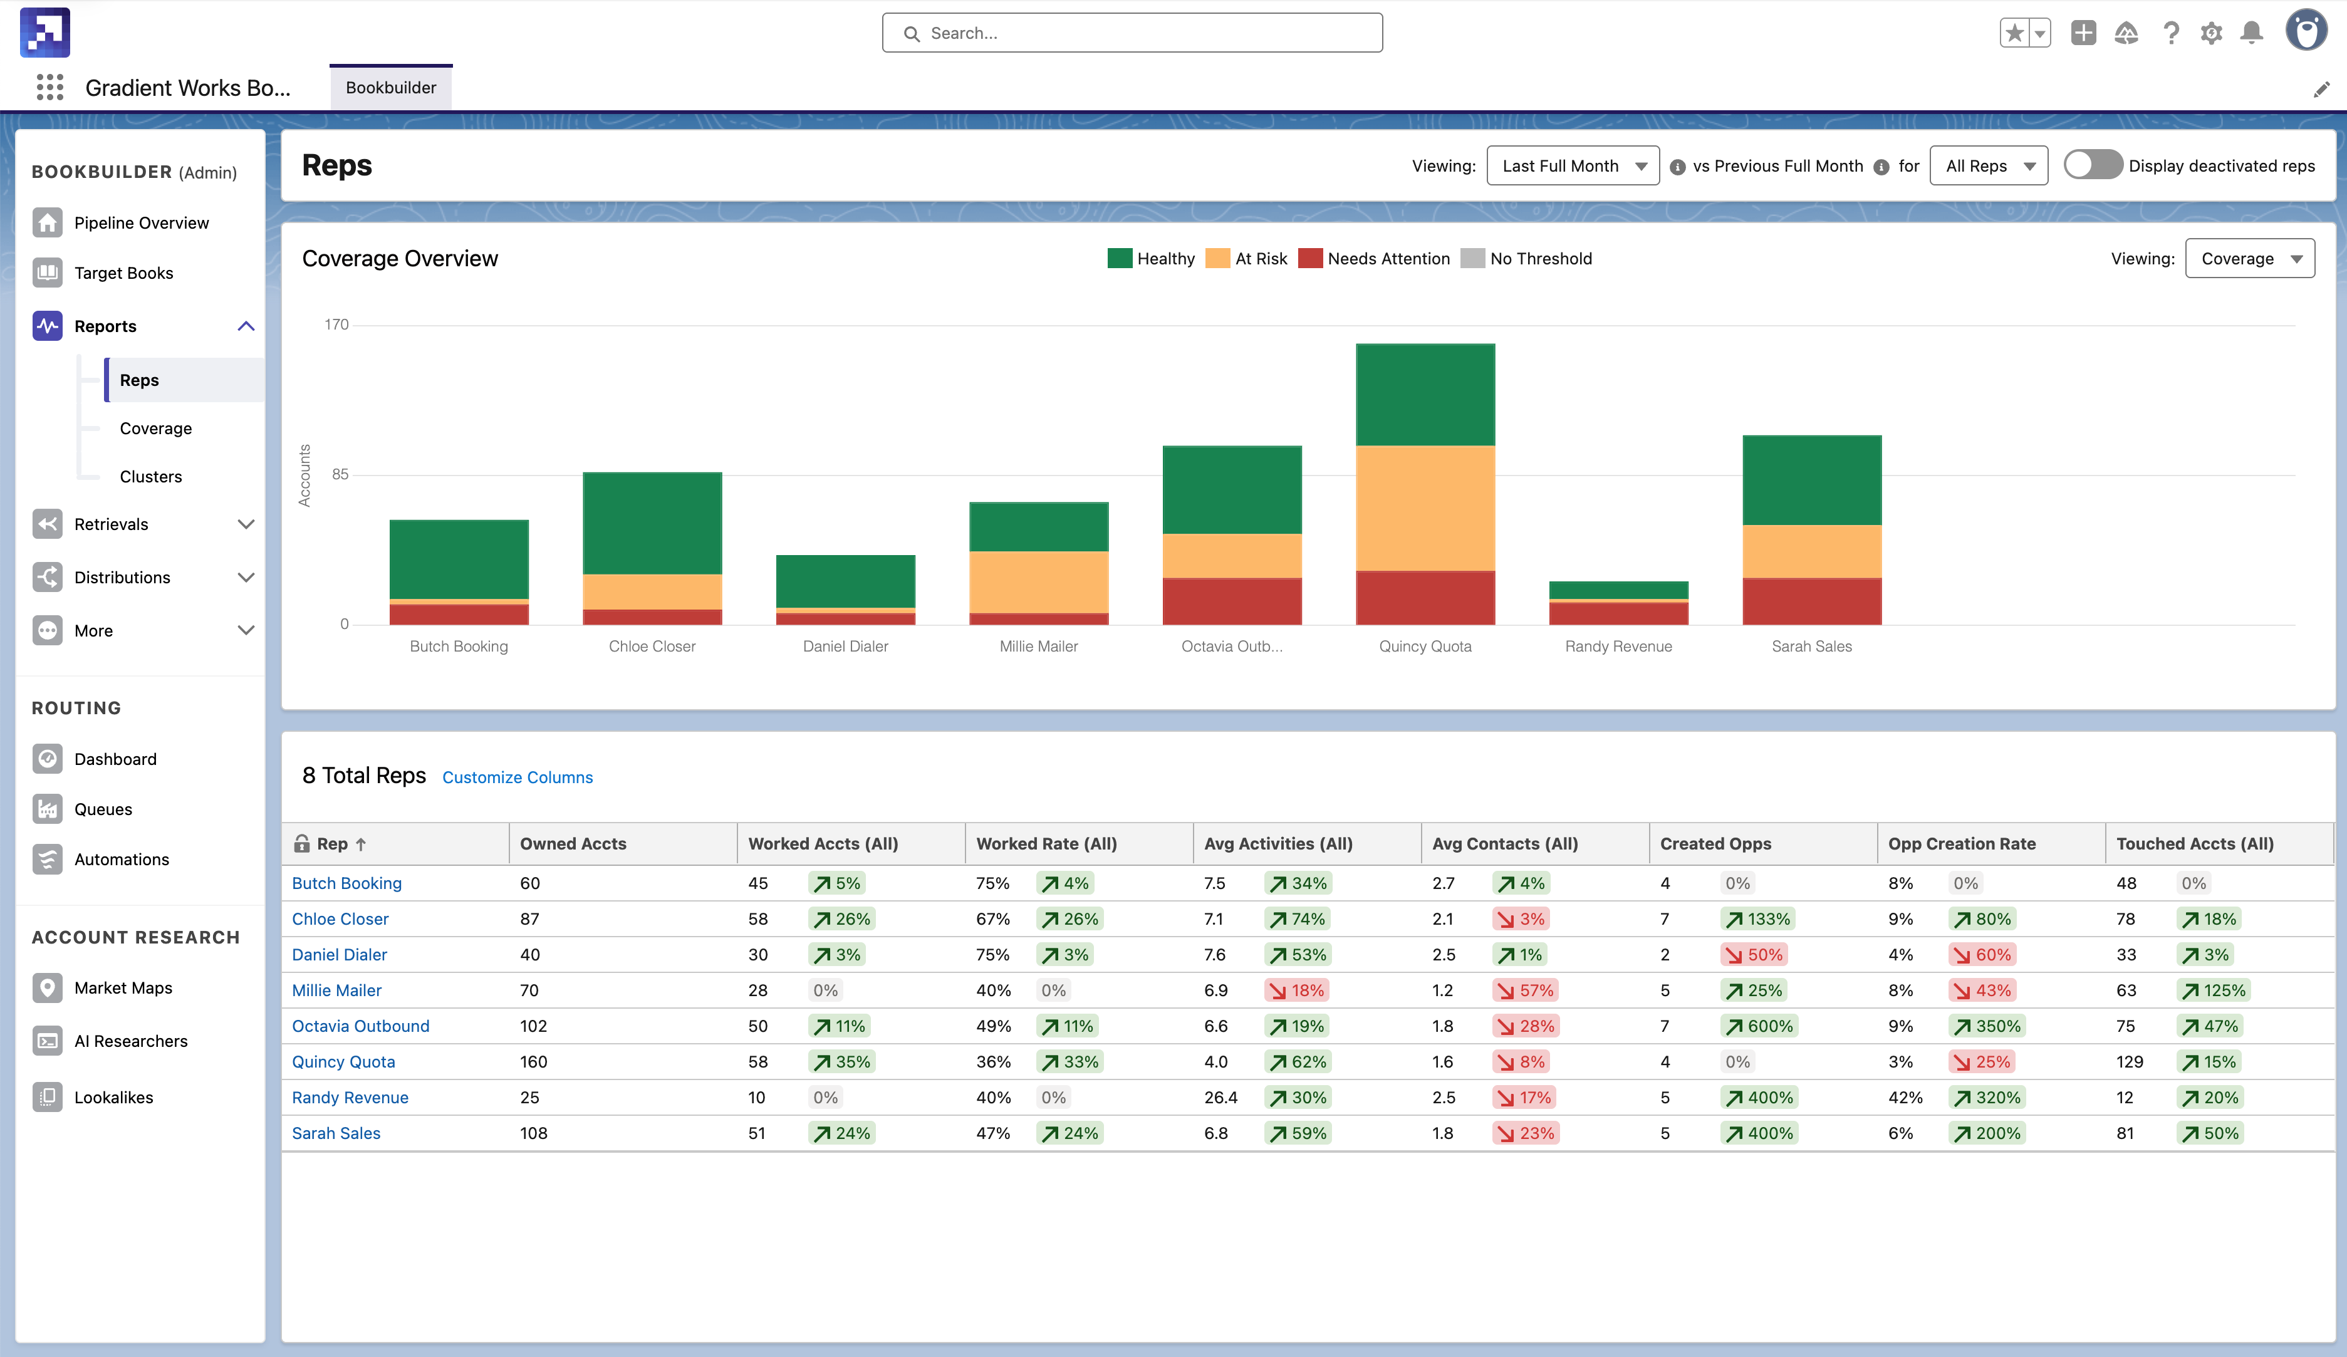Expand the Retrievals section chevron
Screen dimensions: 2347x1357
(246, 524)
